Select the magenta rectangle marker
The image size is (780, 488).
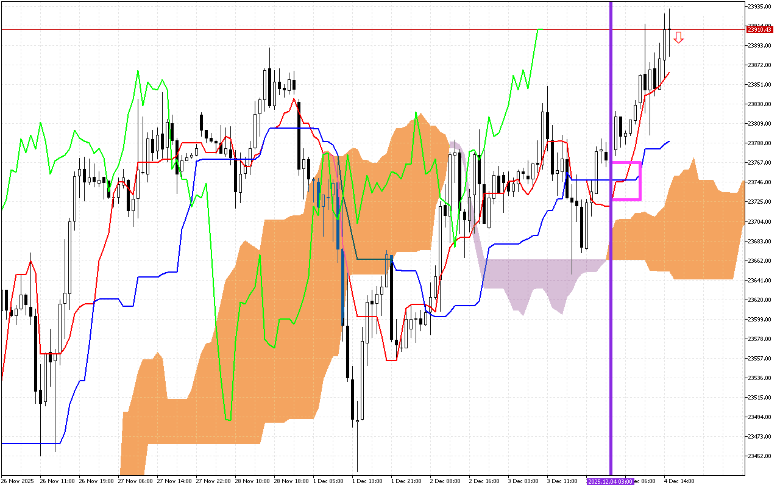click(x=640, y=181)
